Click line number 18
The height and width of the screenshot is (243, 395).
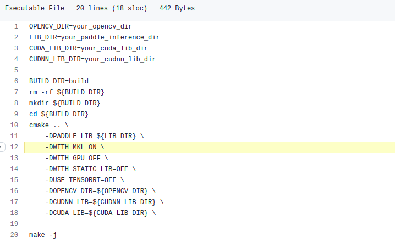(x=14, y=213)
